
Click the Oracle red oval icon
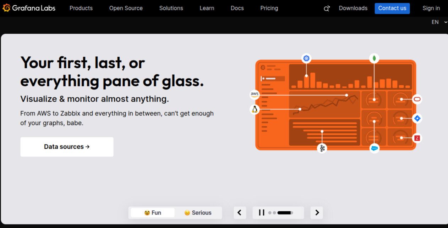pos(417,99)
